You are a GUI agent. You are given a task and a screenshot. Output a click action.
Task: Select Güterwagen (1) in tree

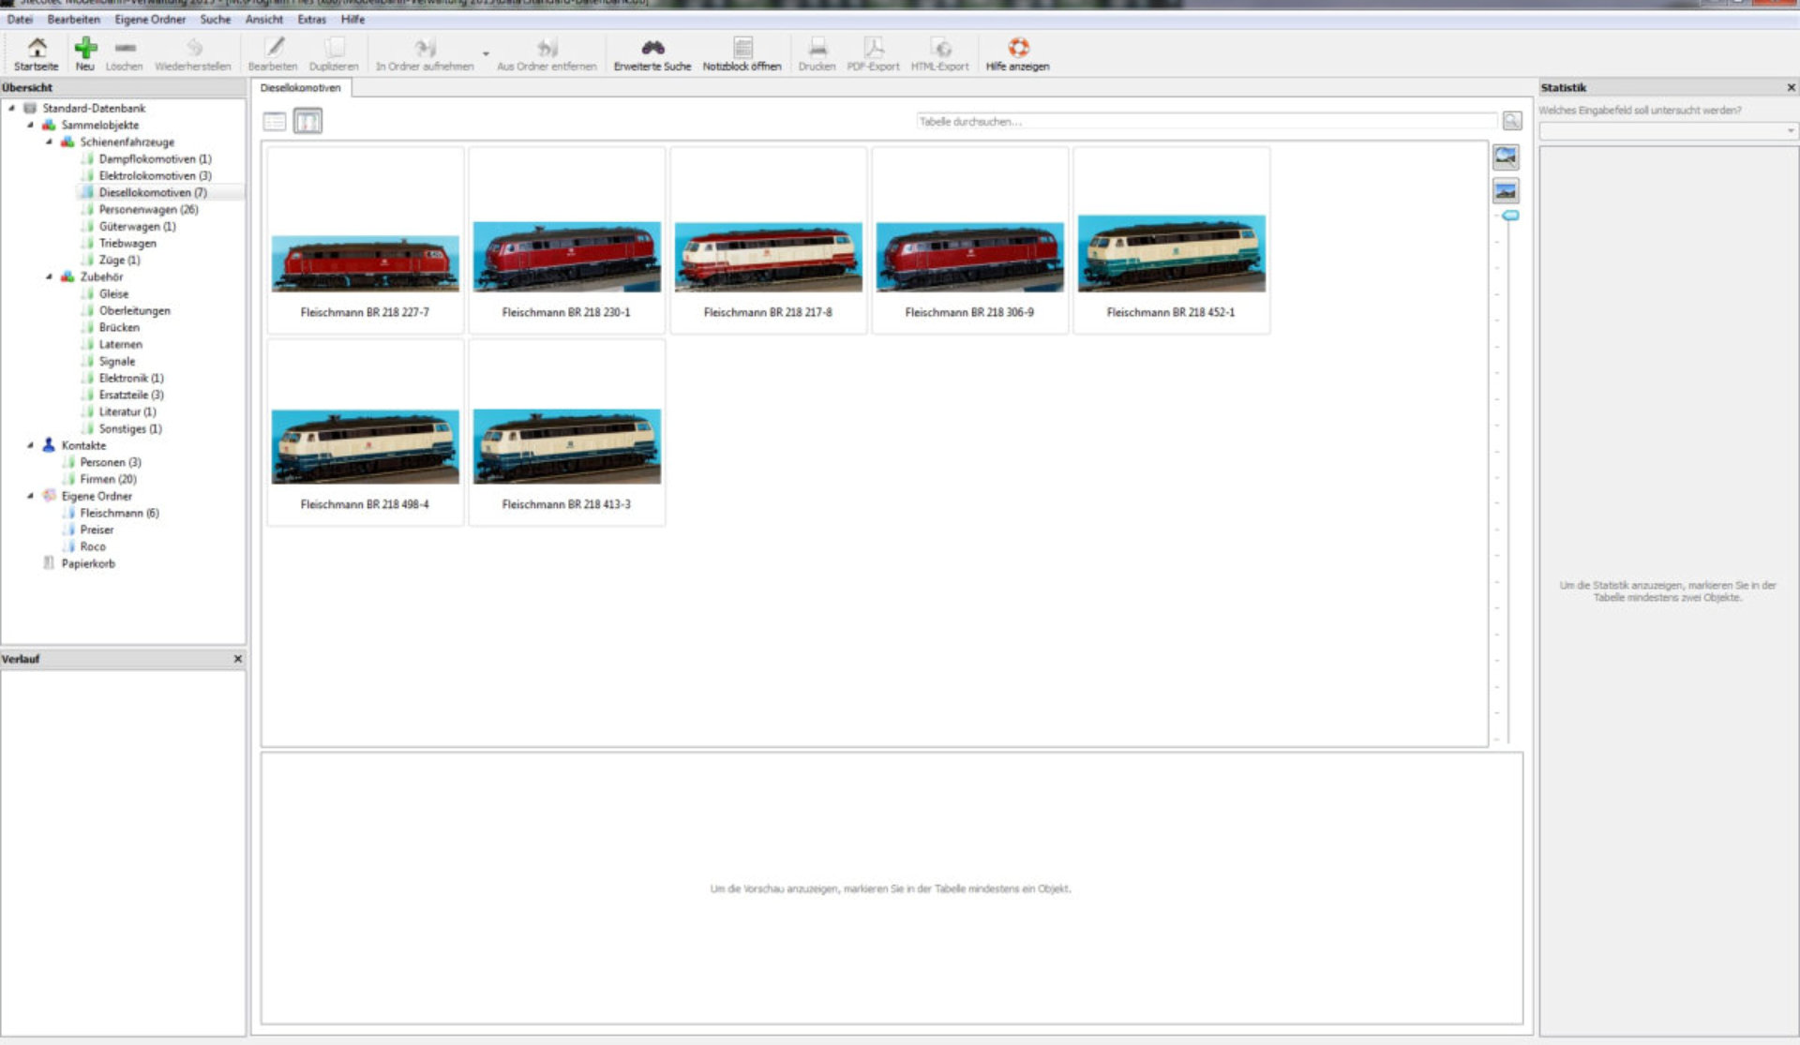click(137, 226)
